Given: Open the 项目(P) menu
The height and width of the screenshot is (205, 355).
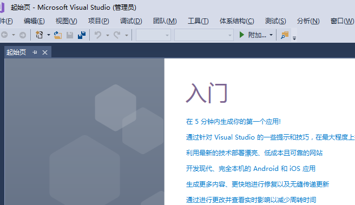Looking at the screenshot, I should coord(98,21).
